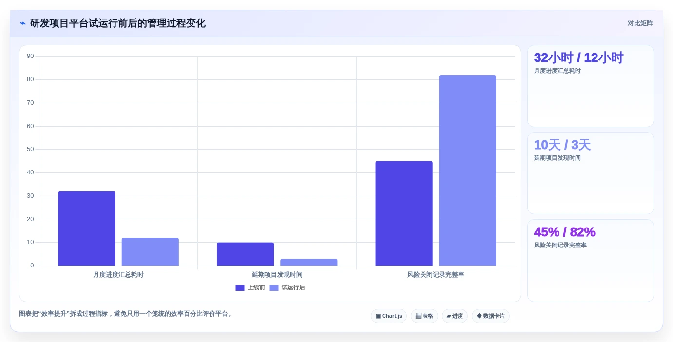The height and width of the screenshot is (342, 673).
Task: Click the 上线前 legend color box
Action: (x=240, y=288)
